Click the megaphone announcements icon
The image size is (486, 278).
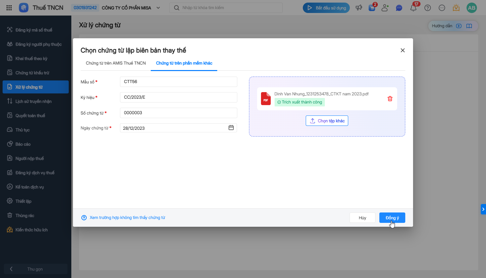point(359,8)
